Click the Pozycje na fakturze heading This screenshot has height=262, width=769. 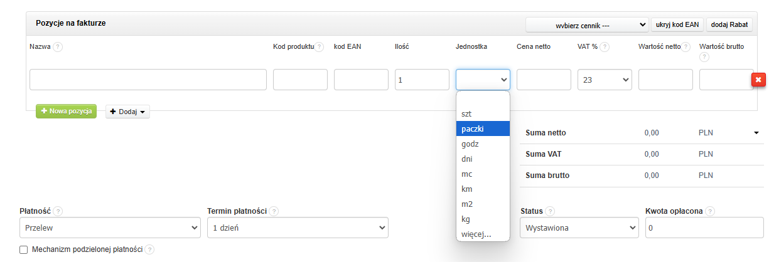pyautogui.click(x=70, y=23)
